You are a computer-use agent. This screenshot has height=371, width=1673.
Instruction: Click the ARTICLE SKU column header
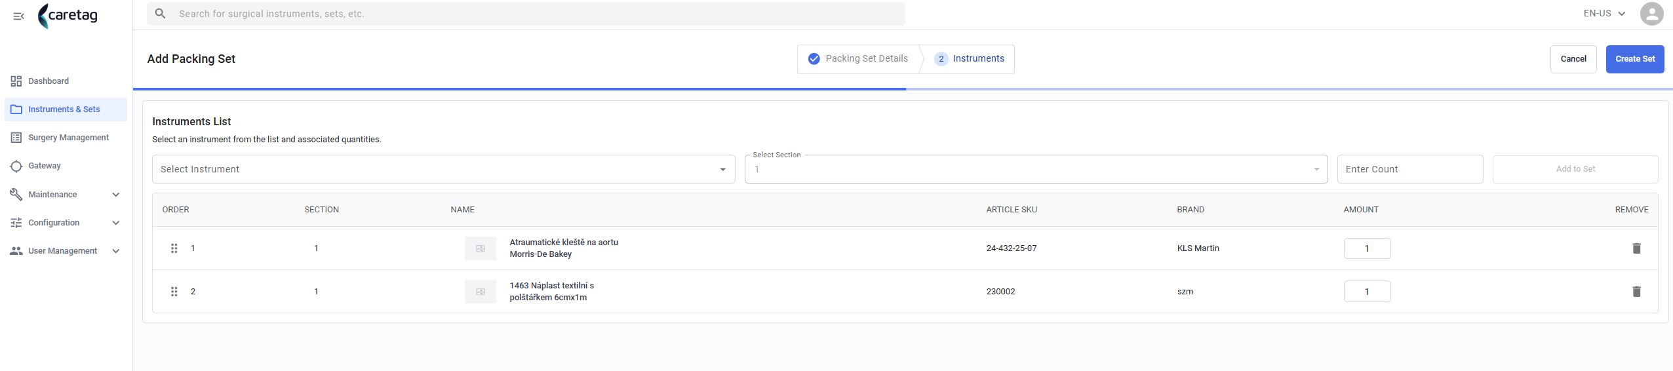coord(1012,210)
